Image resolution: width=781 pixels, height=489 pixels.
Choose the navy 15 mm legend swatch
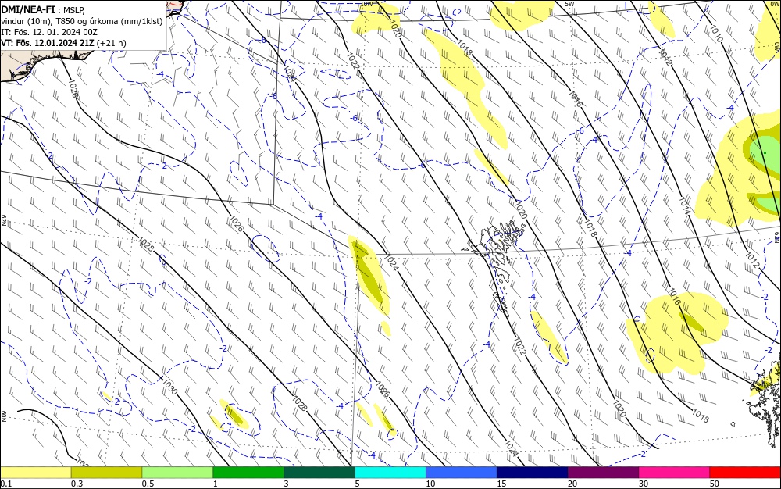click(533, 473)
